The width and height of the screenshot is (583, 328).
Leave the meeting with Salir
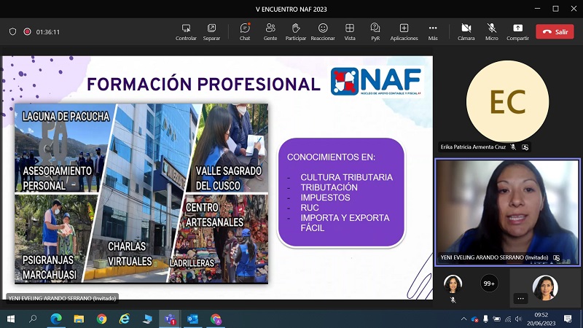[555, 32]
